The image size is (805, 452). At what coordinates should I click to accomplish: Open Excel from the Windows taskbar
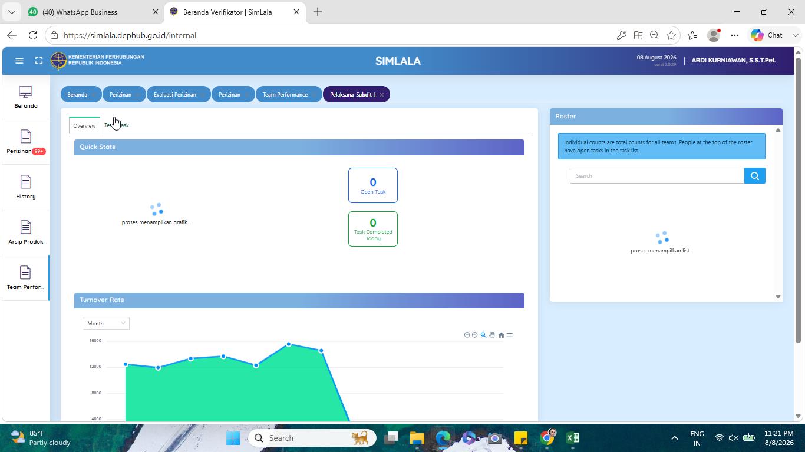point(572,438)
